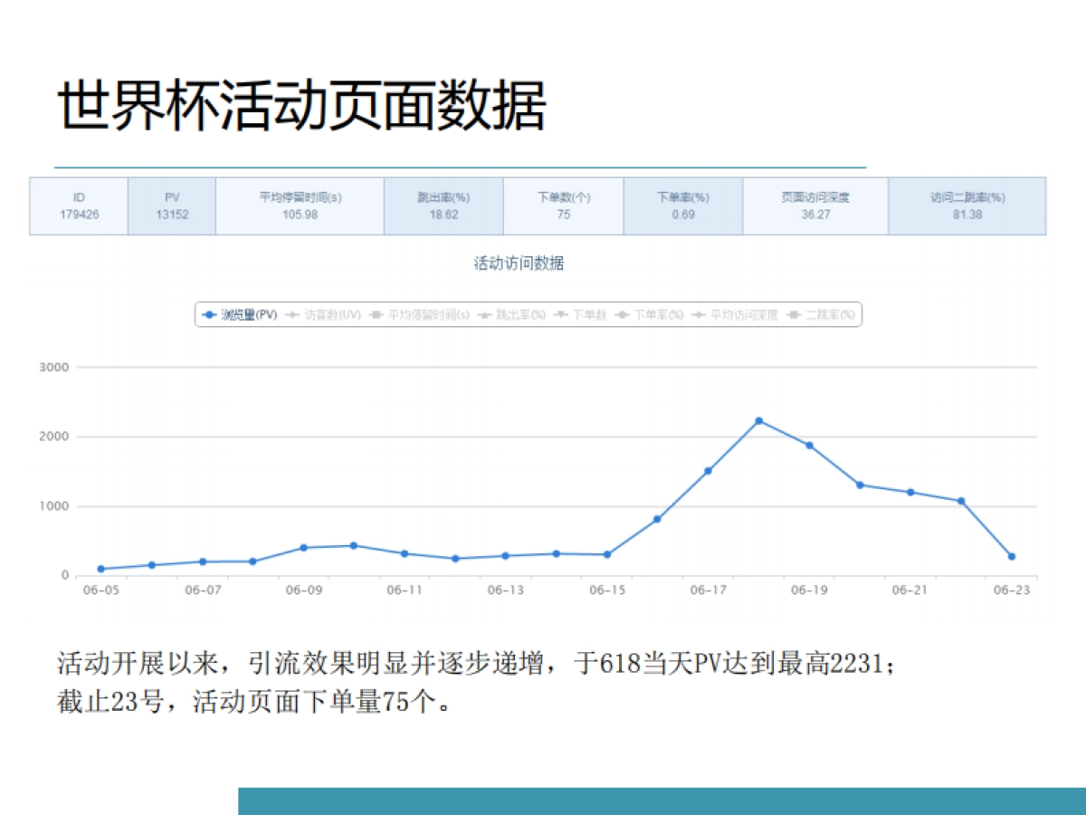This screenshot has height=815, width=1086.
Task: Click the 跳出率(%) legend marker icon
Action: [x=484, y=315]
